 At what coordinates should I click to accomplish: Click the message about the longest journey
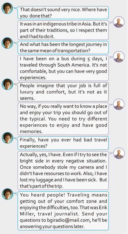pos(63,47)
